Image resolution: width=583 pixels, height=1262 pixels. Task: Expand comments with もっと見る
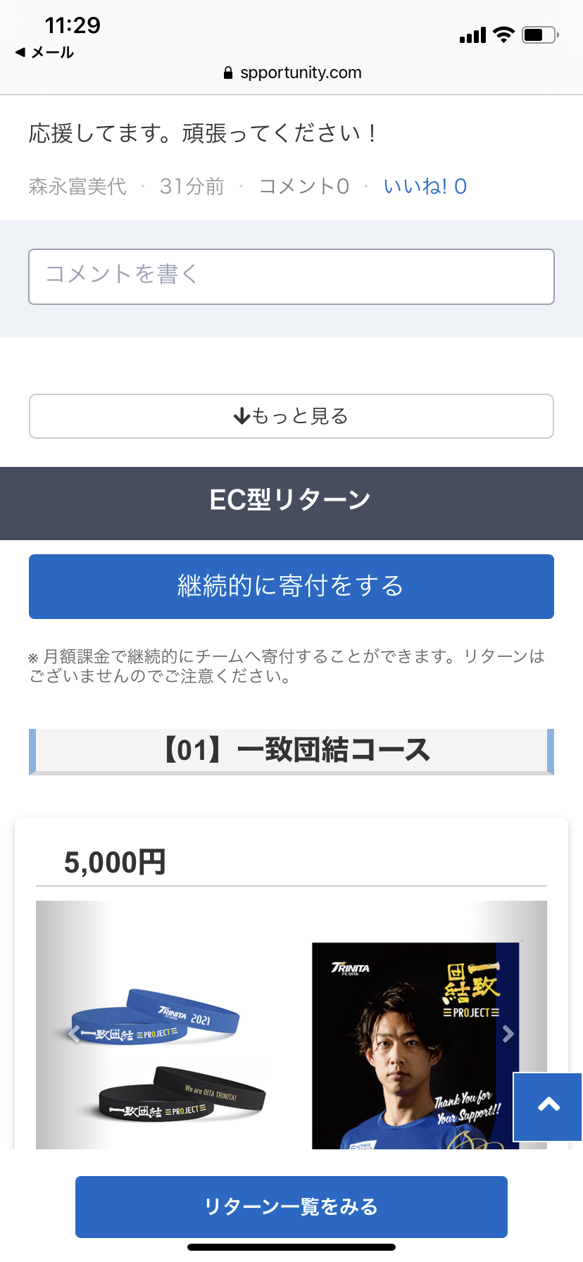[291, 416]
